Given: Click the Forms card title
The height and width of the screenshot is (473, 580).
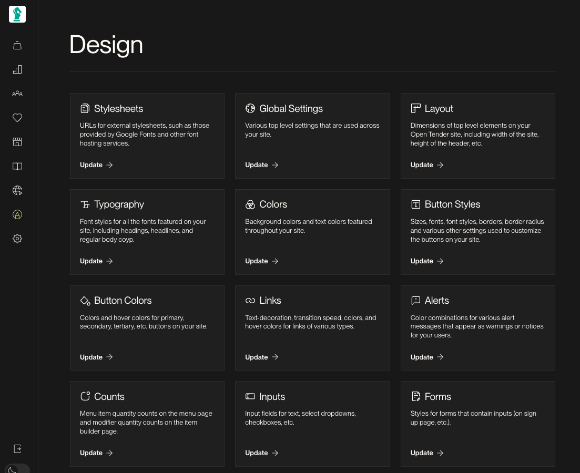Looking at the screenshot, I should pos(437,396).
